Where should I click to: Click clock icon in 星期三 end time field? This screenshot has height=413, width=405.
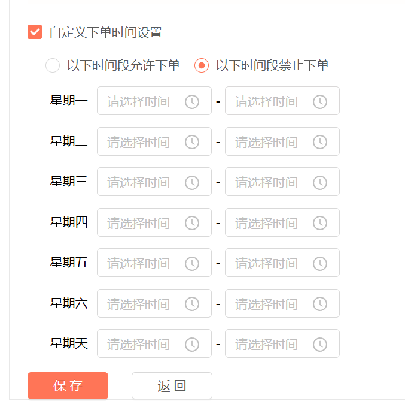point(320,183)
